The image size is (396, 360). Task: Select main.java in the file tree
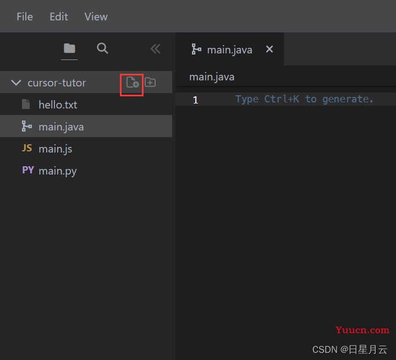tap(86, 127)
